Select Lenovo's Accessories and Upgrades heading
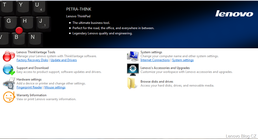Viewport: 258px width, 139px height. pos(165,68)
